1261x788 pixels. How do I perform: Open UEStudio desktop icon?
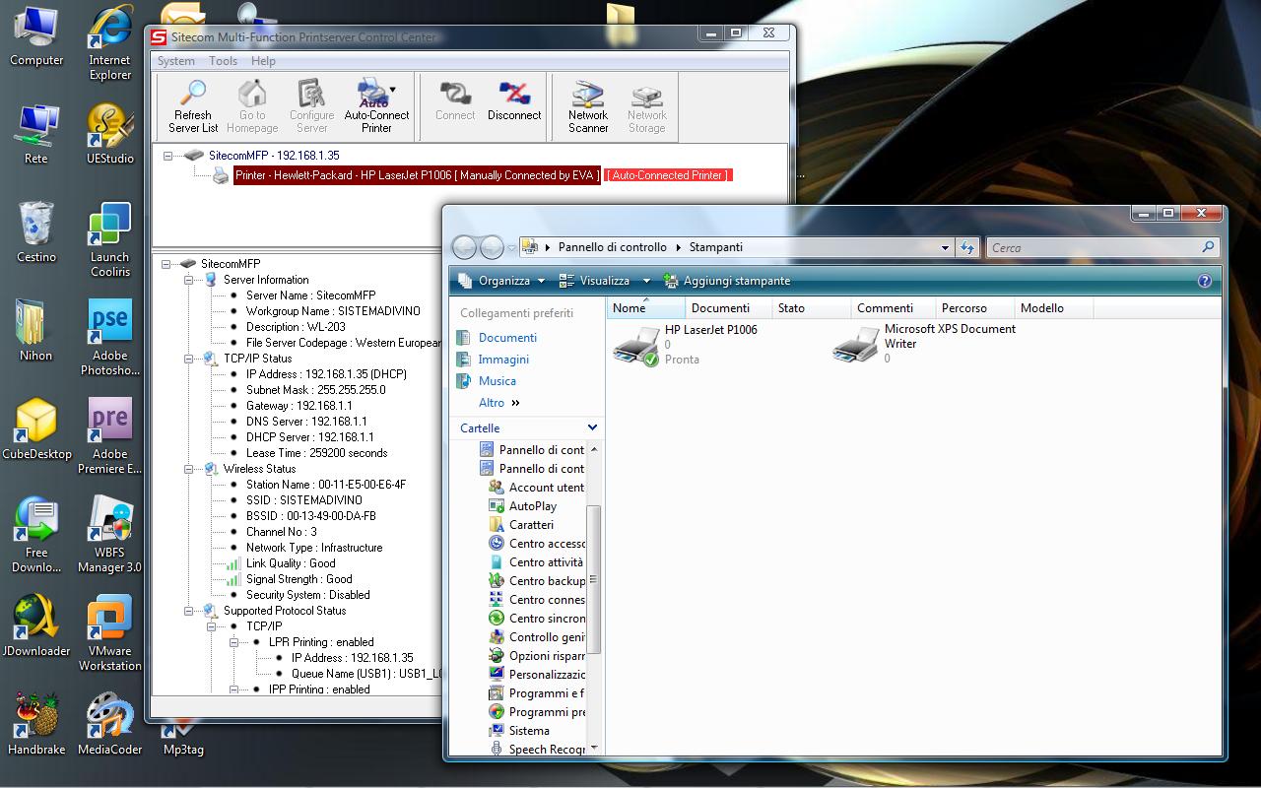click(x=110, y=134)
